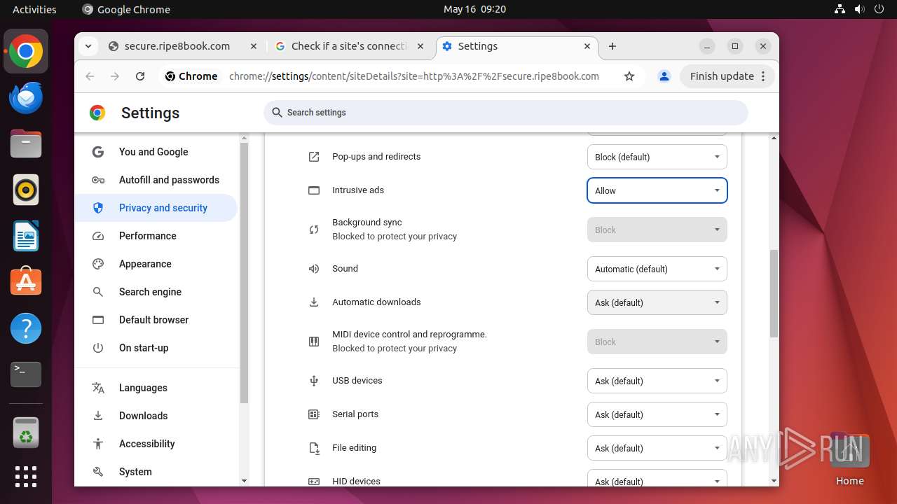The image size is (897, 504).
Task: Open the Help question-mark app
Action: (26, 328)
